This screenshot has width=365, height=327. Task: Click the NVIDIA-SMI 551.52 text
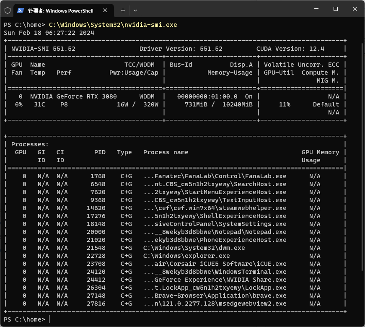click(x=43, y=49)
